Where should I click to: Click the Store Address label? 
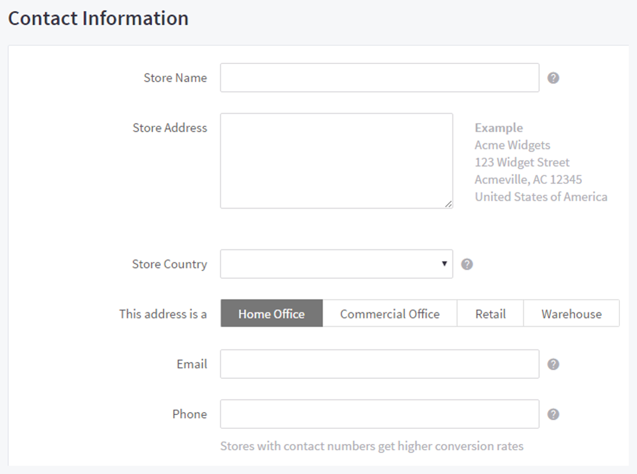[169, 128]
